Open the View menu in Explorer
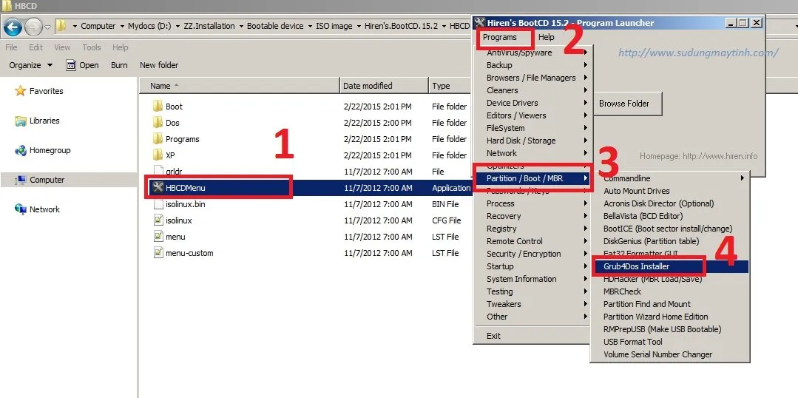Screen dimensions: 798x398 pyautogui.click(x=62, y=47)
